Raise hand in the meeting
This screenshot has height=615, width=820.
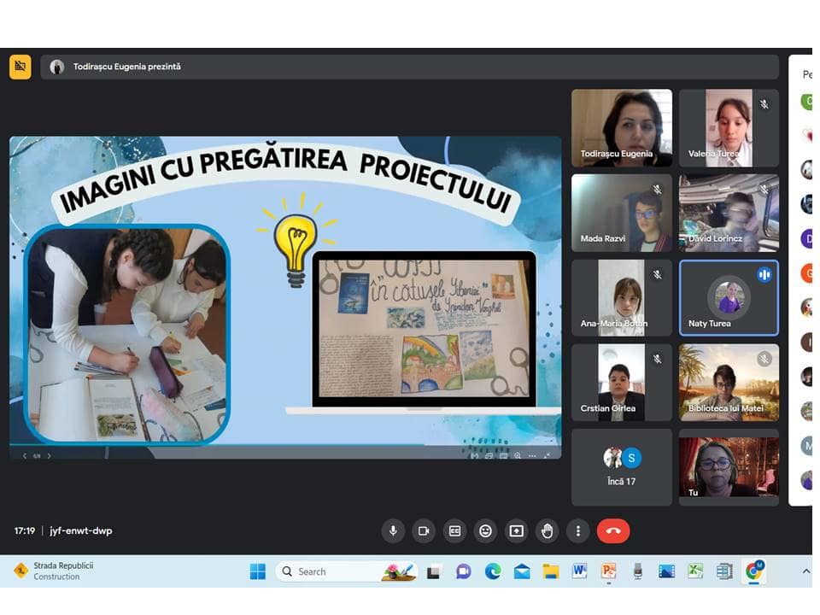click(x=547, y=531)
